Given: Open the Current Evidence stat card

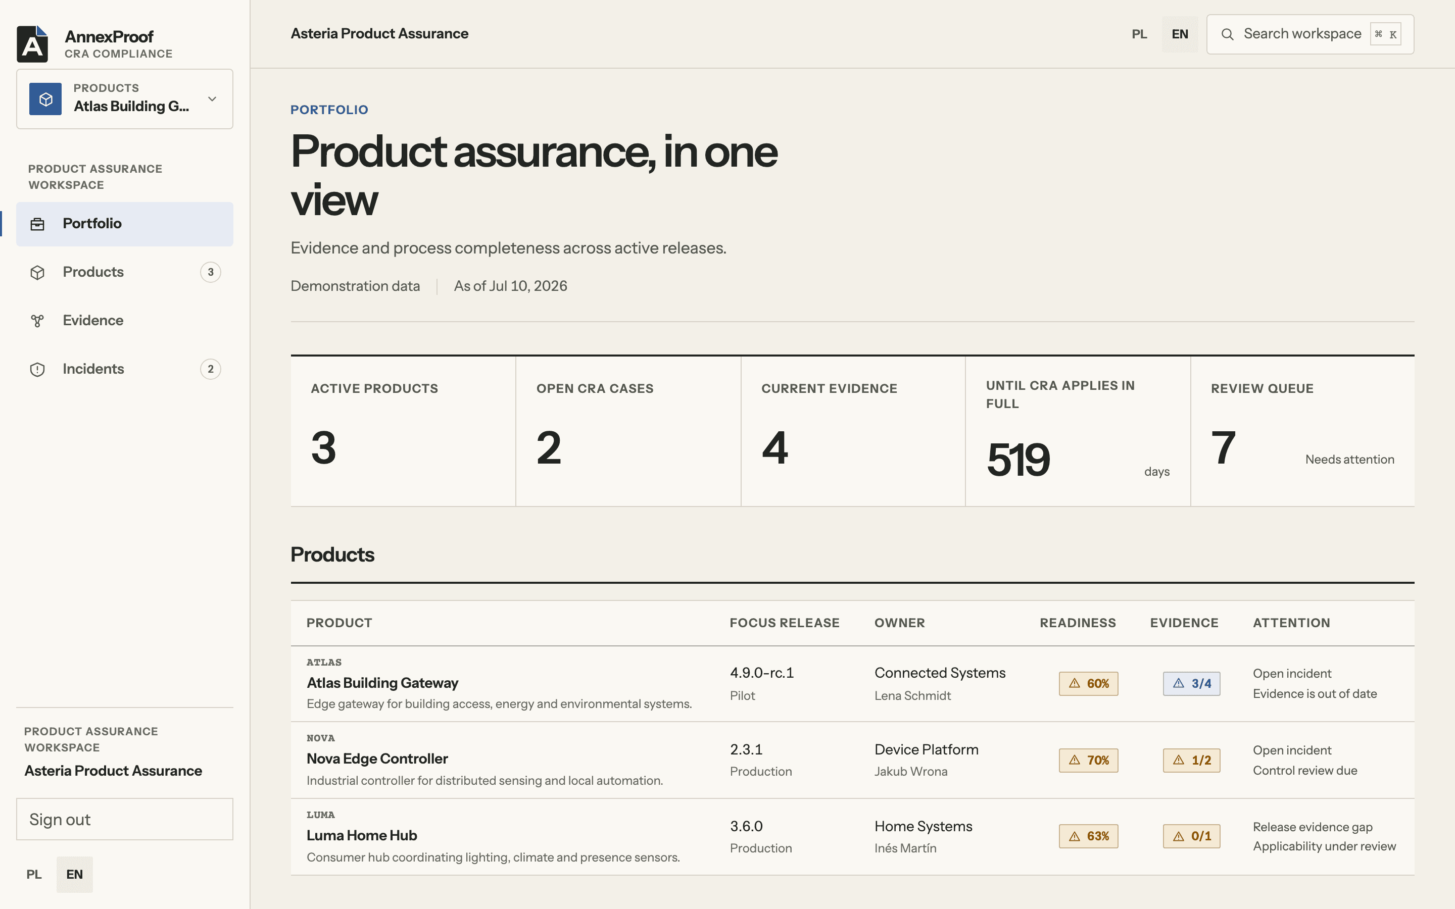Looking at the screenshot, I should [853, 431].
